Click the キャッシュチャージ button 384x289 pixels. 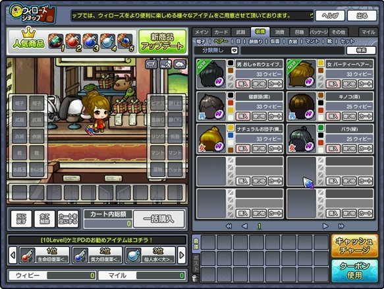tap(354, 245)
